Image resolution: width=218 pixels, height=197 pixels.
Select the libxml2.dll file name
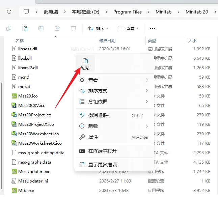28,68
